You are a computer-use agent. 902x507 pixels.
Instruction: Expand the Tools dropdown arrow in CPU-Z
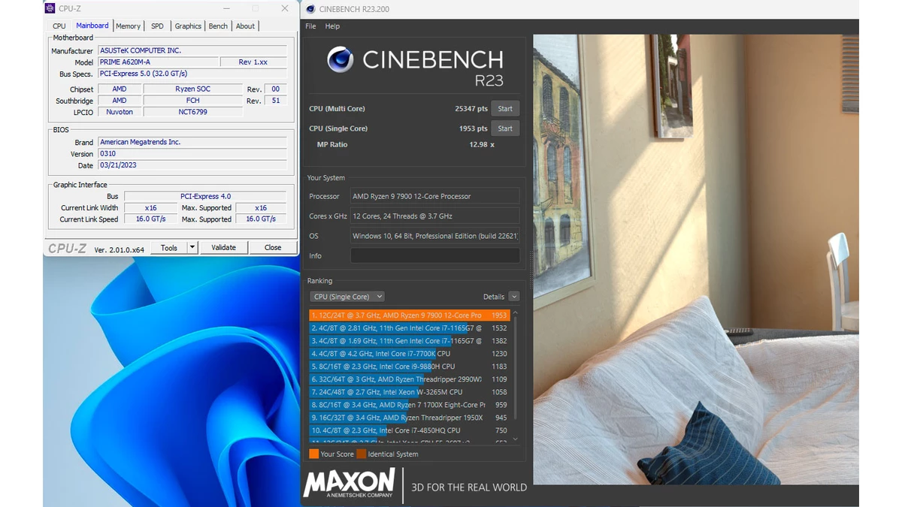tap(192, 248)
